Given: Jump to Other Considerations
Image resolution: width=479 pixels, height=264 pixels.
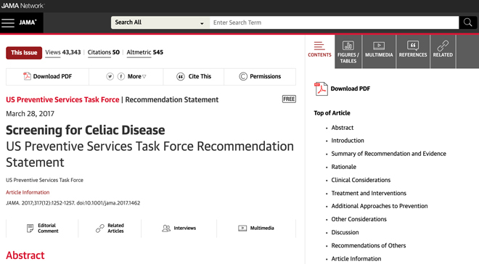Looking at the screenshot, I should [359, 219].
